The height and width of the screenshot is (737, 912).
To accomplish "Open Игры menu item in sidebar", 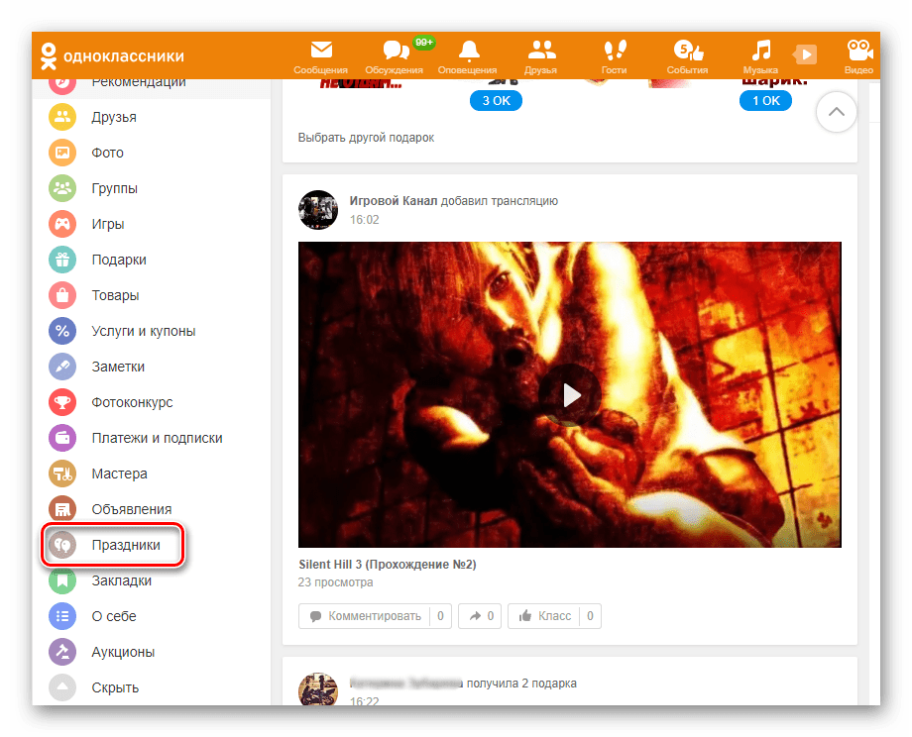I will coord(108,224).
